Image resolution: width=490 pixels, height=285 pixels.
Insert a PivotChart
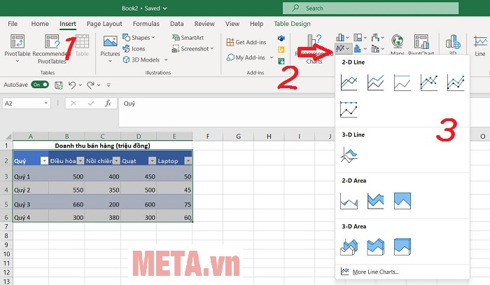pos(421,44)
